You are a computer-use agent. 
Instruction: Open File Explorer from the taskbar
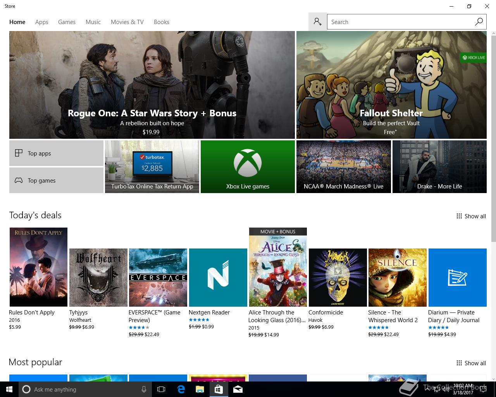(200, 389)
